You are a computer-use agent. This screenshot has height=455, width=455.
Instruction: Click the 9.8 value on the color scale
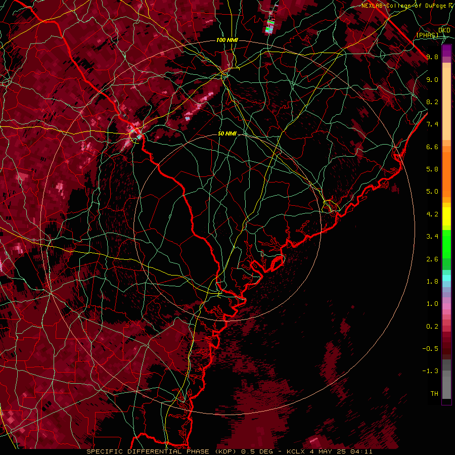pos(432,57)
